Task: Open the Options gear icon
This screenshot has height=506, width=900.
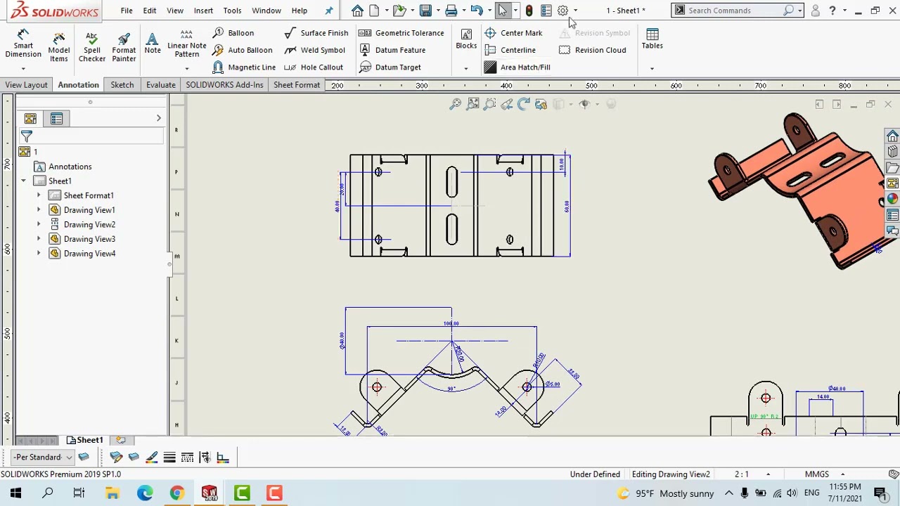Action: [562, 11]
